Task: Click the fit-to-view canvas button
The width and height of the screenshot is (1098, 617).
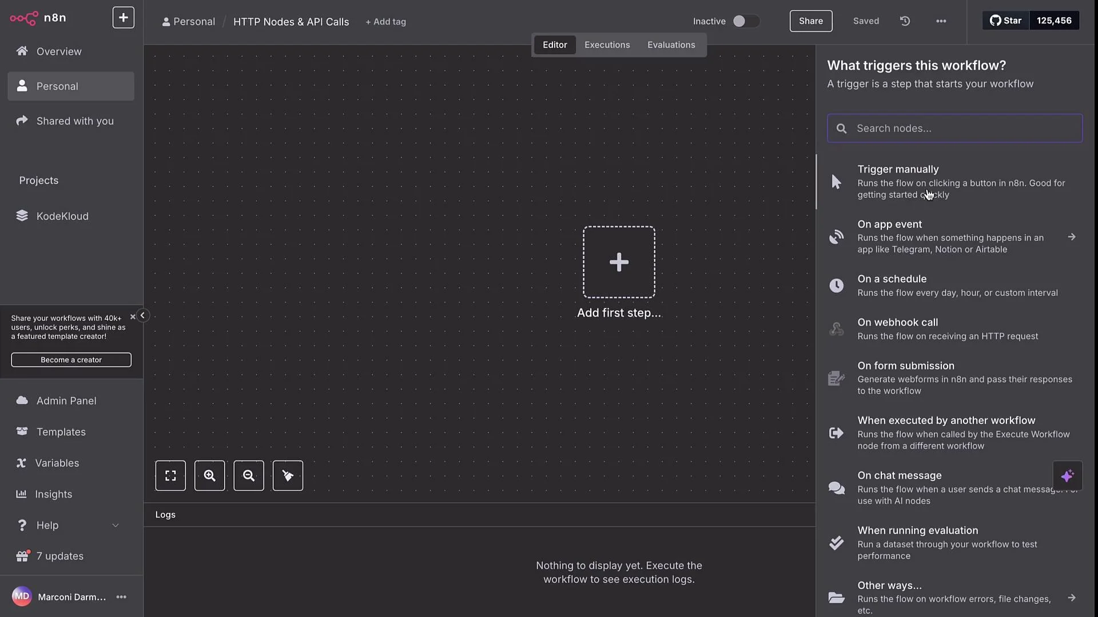Action: tap(170, 475)
